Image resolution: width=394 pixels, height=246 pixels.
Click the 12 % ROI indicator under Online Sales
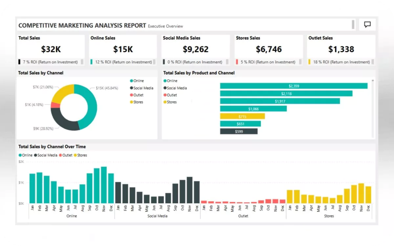coord(123,62)
